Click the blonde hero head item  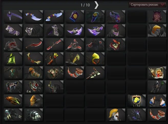pos(157,30)
